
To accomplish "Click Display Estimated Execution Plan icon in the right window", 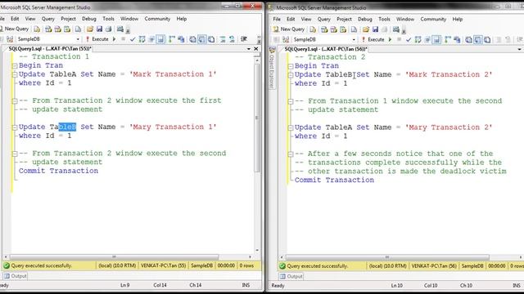I will 418,40.
